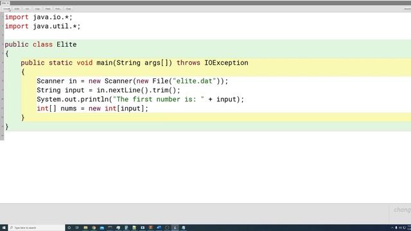Click the Compile button in the toolbar

(6, 9)
